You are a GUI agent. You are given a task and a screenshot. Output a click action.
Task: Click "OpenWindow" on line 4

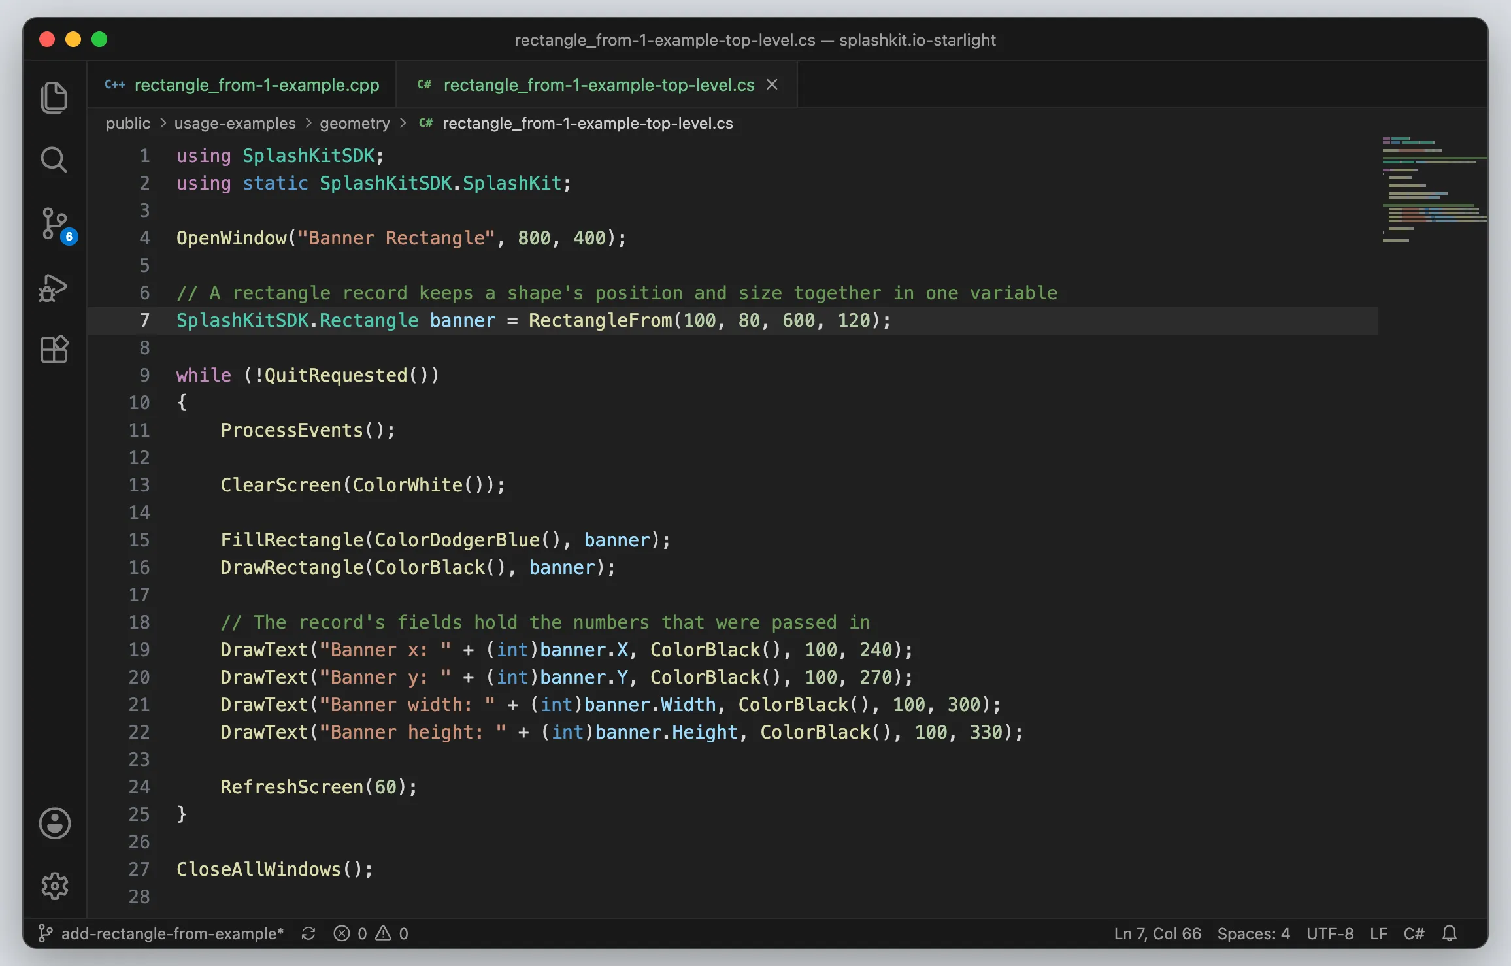click(231, 238)
